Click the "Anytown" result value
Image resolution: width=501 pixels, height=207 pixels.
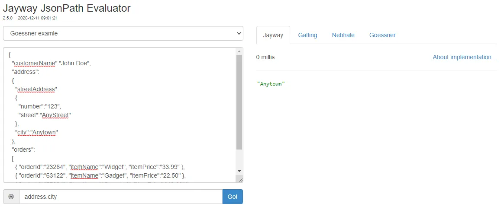271,84
